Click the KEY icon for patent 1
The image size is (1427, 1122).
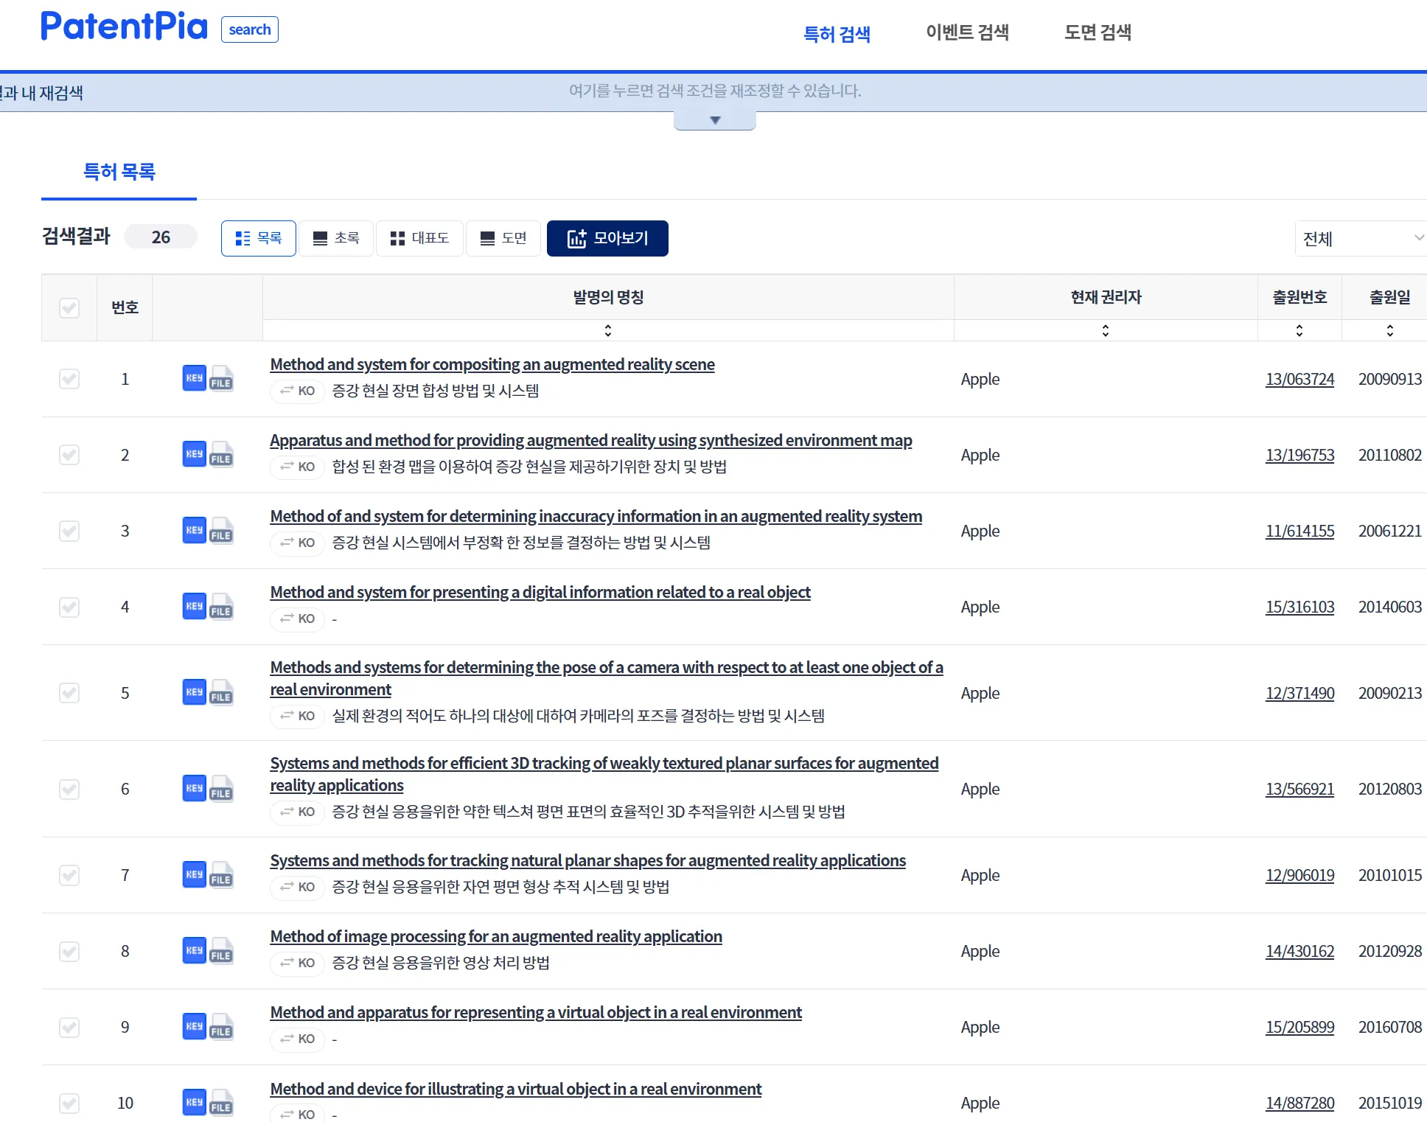point(194,378)
